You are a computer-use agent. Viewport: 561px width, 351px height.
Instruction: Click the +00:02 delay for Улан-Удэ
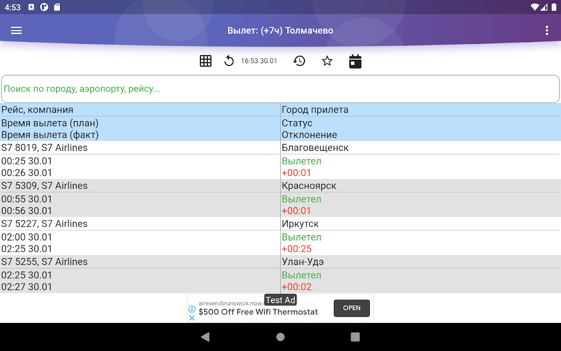[297, 287]
